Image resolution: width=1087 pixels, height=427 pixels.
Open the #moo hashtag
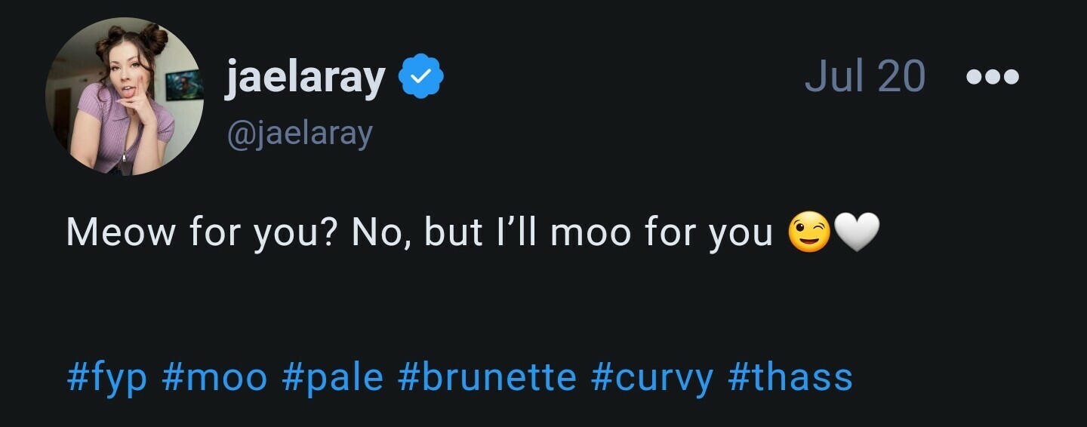[214, 377]
